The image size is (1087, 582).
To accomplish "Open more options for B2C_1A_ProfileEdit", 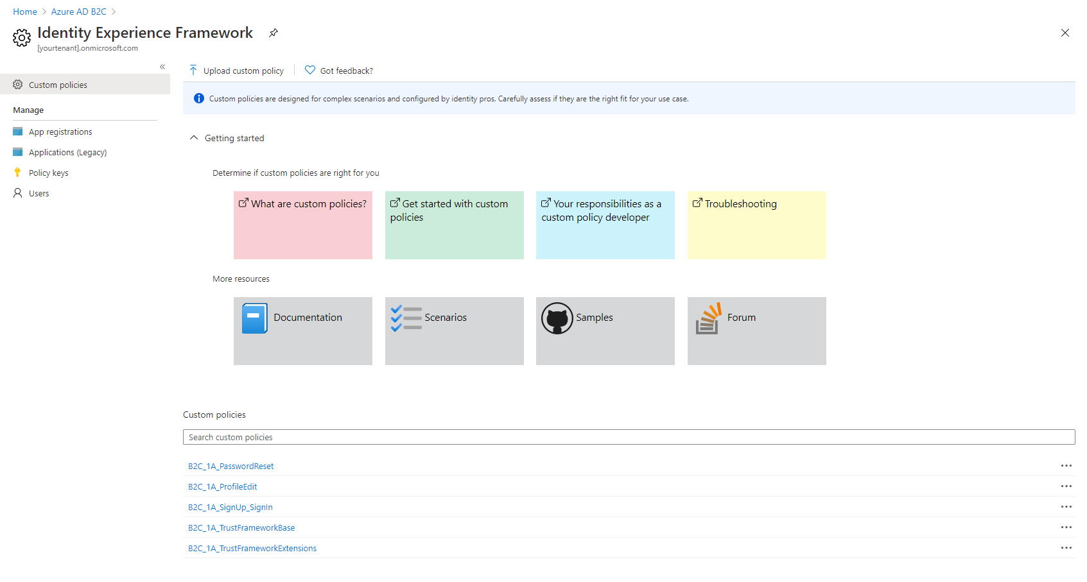I will (1066, 486).
